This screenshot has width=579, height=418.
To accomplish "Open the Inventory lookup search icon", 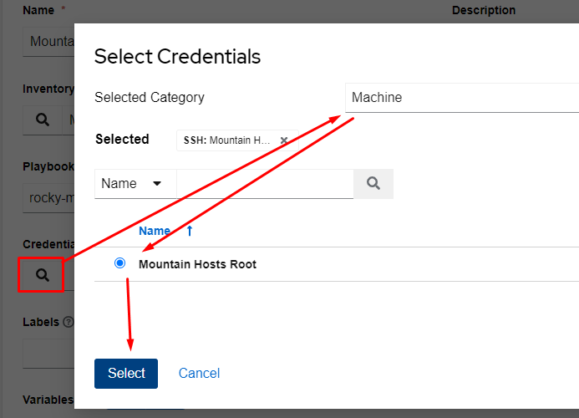I will [x=42, y=120].
